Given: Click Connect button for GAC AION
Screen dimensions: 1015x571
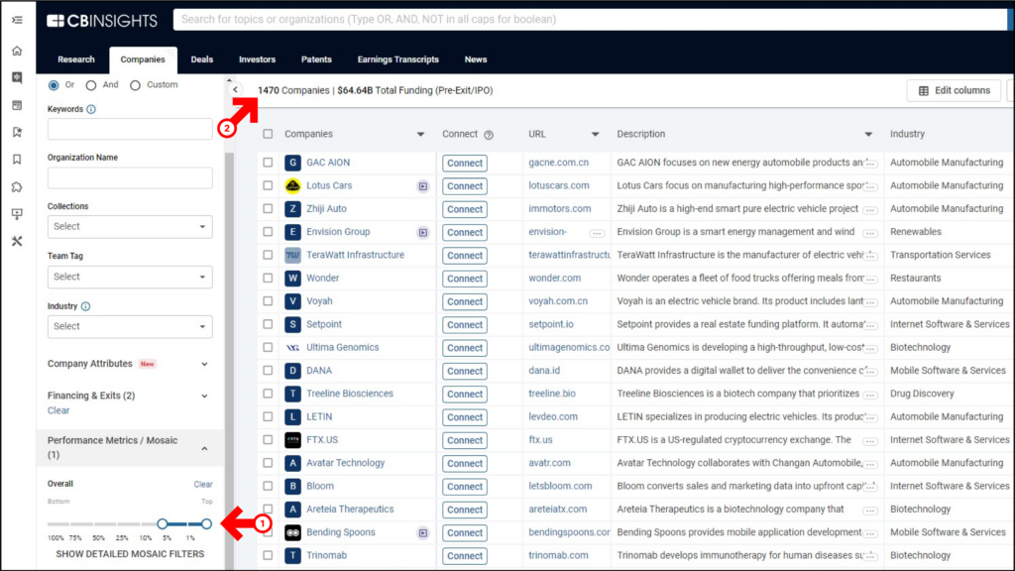Looking at the screenshot, I should point(464,163).
